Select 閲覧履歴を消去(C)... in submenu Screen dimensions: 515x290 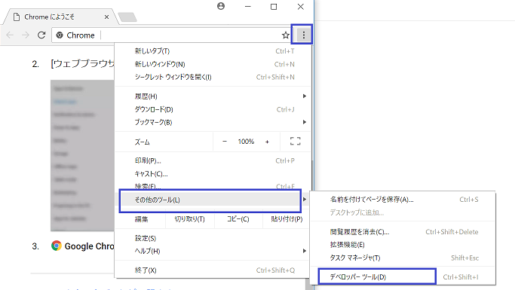[x=403, y=232]
